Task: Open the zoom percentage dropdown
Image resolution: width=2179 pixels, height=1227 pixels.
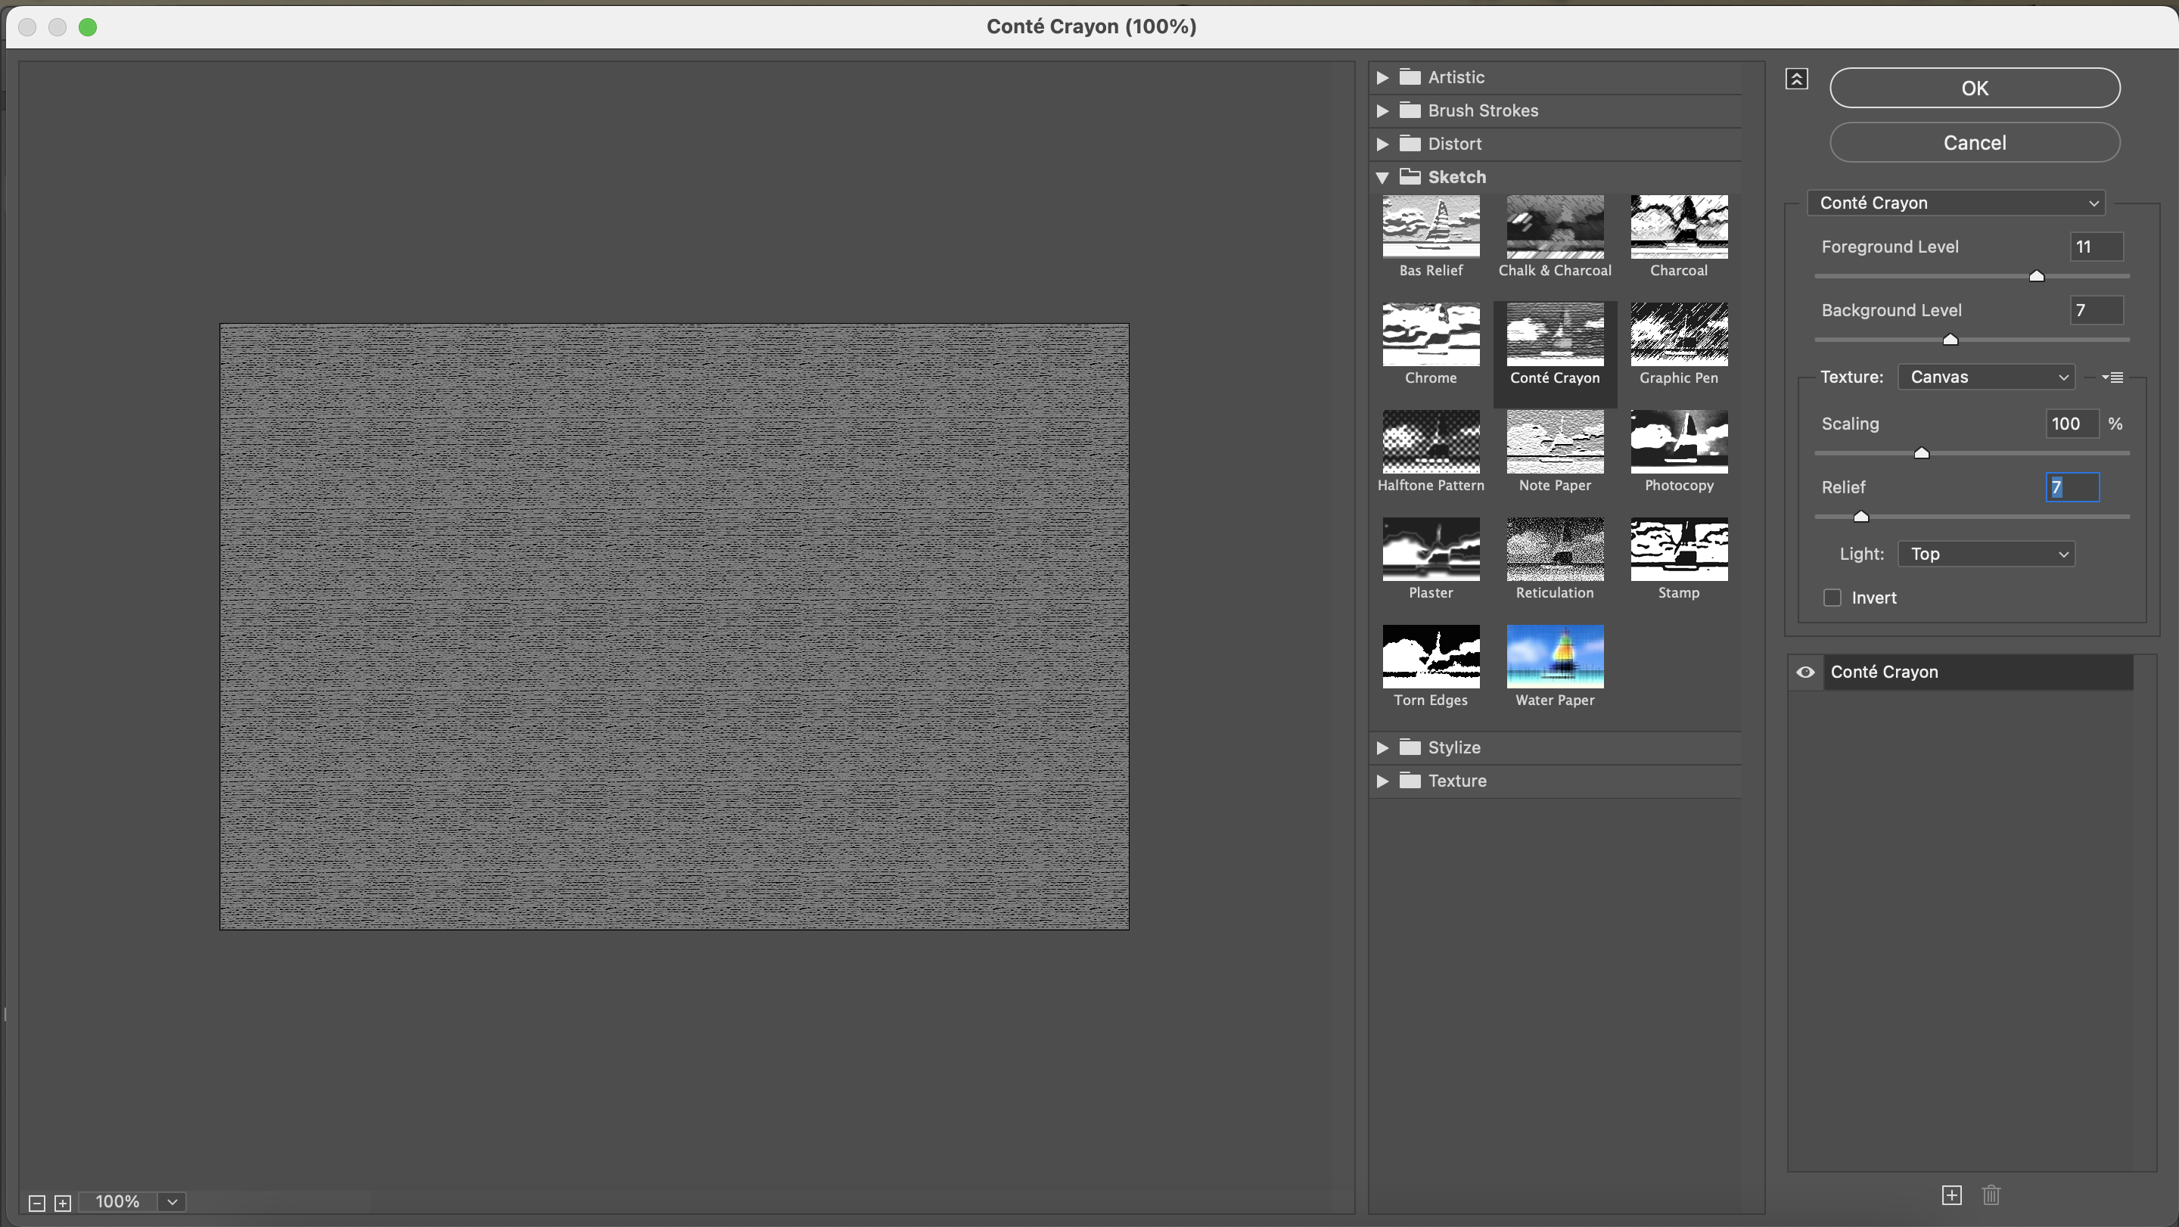Action: [x=172, y=1201]
